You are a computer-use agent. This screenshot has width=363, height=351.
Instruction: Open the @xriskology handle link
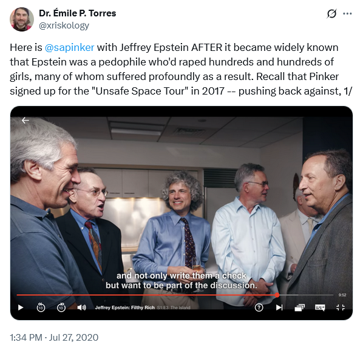point(64,25)
